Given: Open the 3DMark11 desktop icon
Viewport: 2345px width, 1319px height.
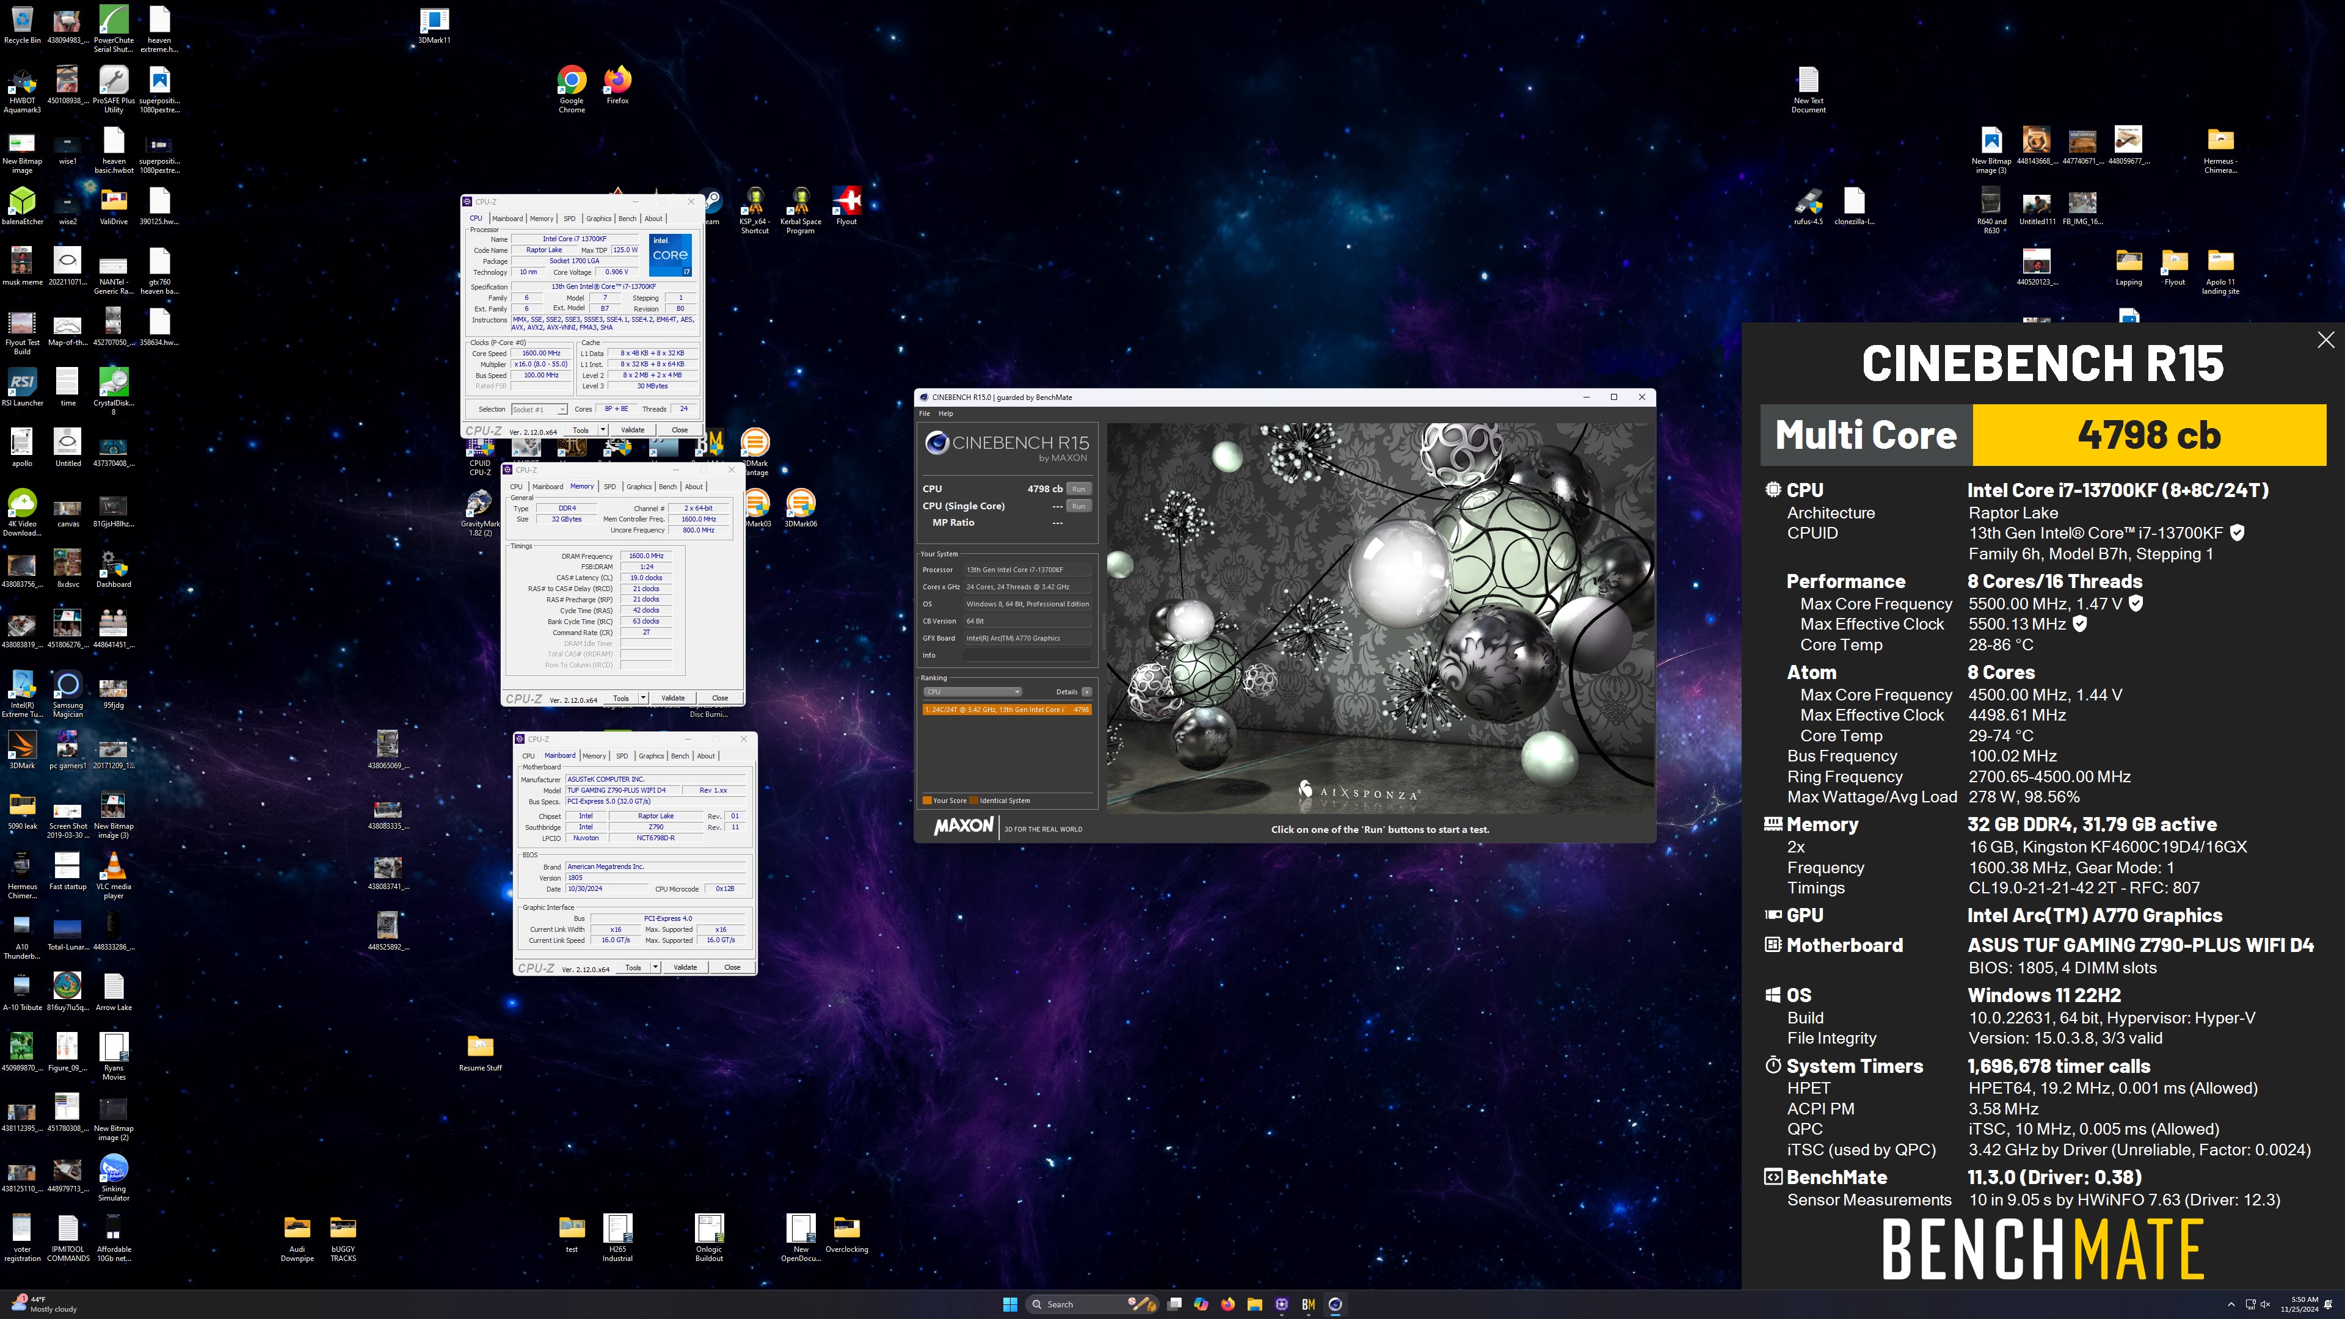Looking at the screenshot, I should 434,24.
